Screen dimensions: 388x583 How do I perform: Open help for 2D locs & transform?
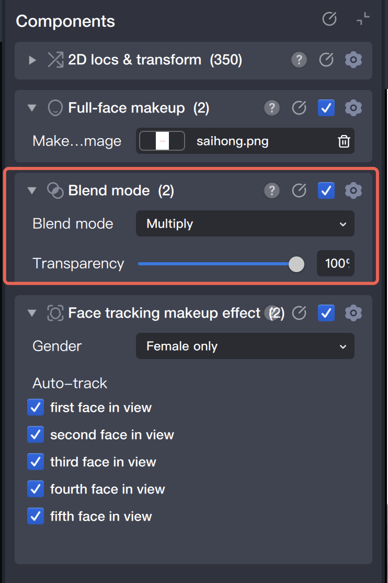[299, 60]
